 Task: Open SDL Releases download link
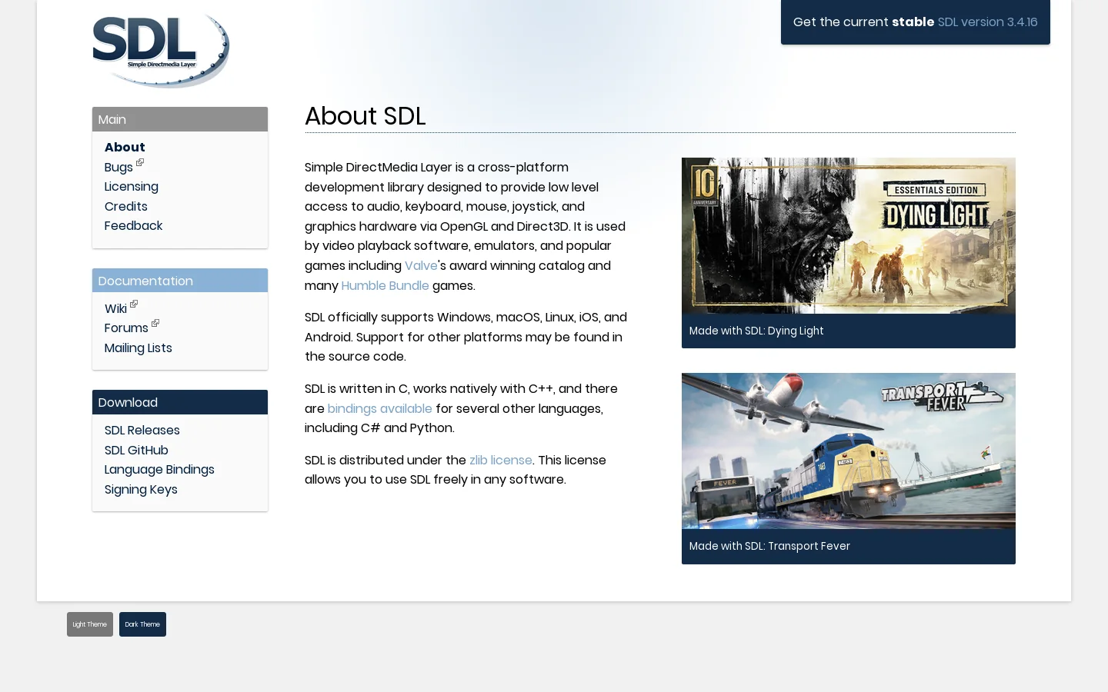[142, 430]
